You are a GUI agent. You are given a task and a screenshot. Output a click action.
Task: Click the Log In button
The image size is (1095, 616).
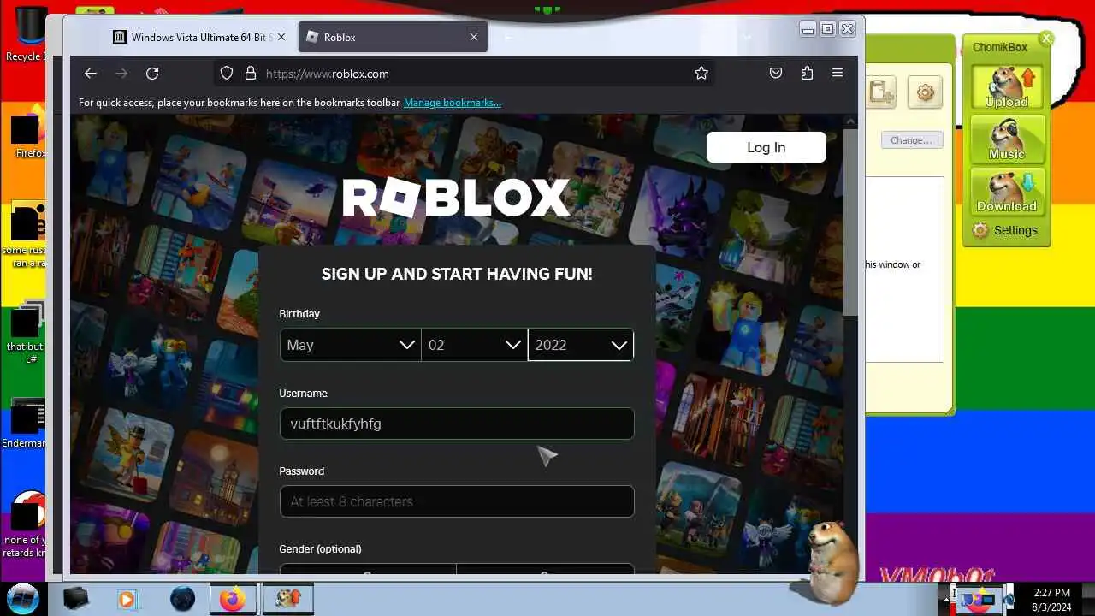tap(766, 147)
